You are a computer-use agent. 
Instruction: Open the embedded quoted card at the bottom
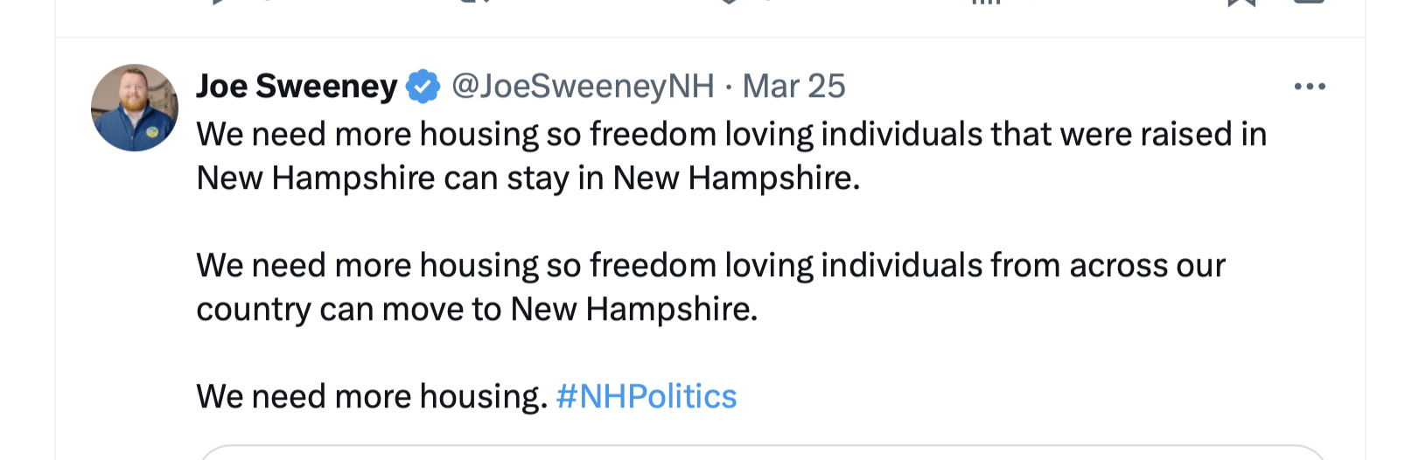click(761, 453)
